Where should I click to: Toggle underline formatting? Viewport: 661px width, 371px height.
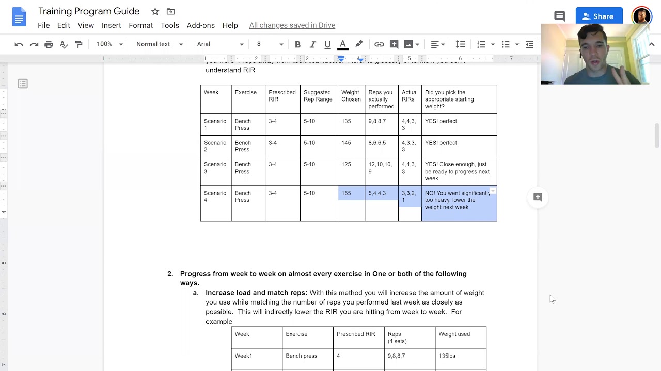click(x=327, y=44)
